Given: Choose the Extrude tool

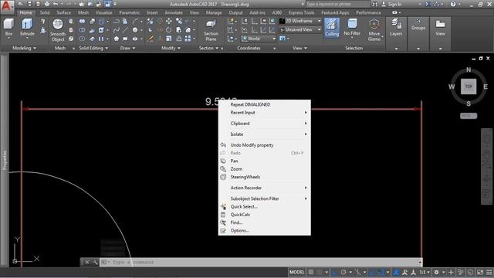Looking at the screenshot, I should (x=27, y=28).
